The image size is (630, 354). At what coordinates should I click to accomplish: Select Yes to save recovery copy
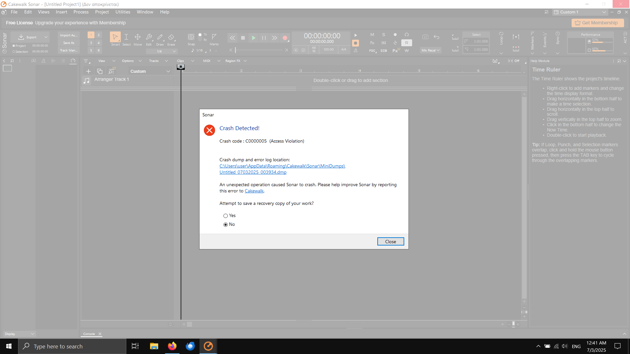click(x=225, y=216)
